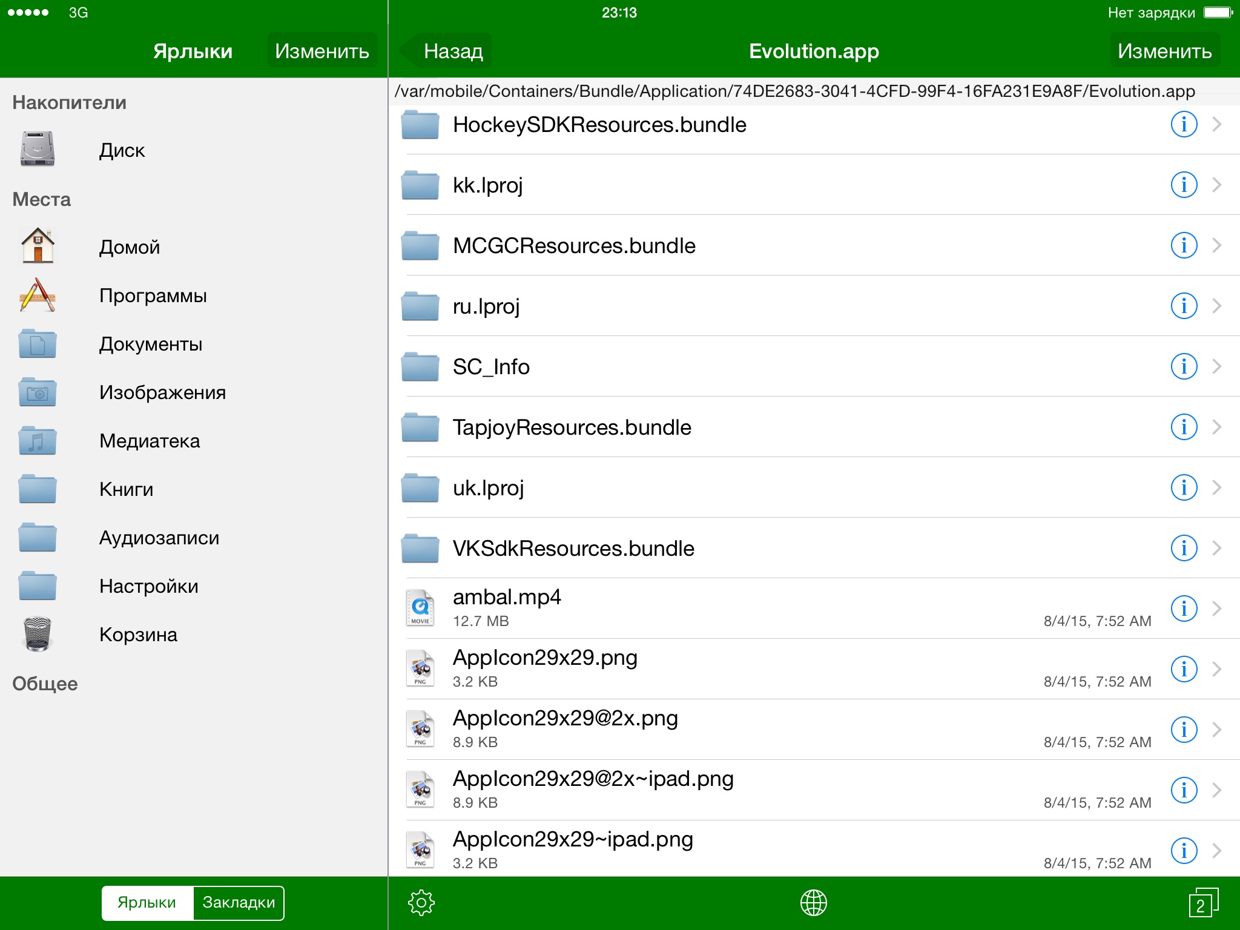Image resolution: width=1240 pixels, height=930 pixels.
Task: Open Программы in sidebar
Action: [x=153, y=295]
